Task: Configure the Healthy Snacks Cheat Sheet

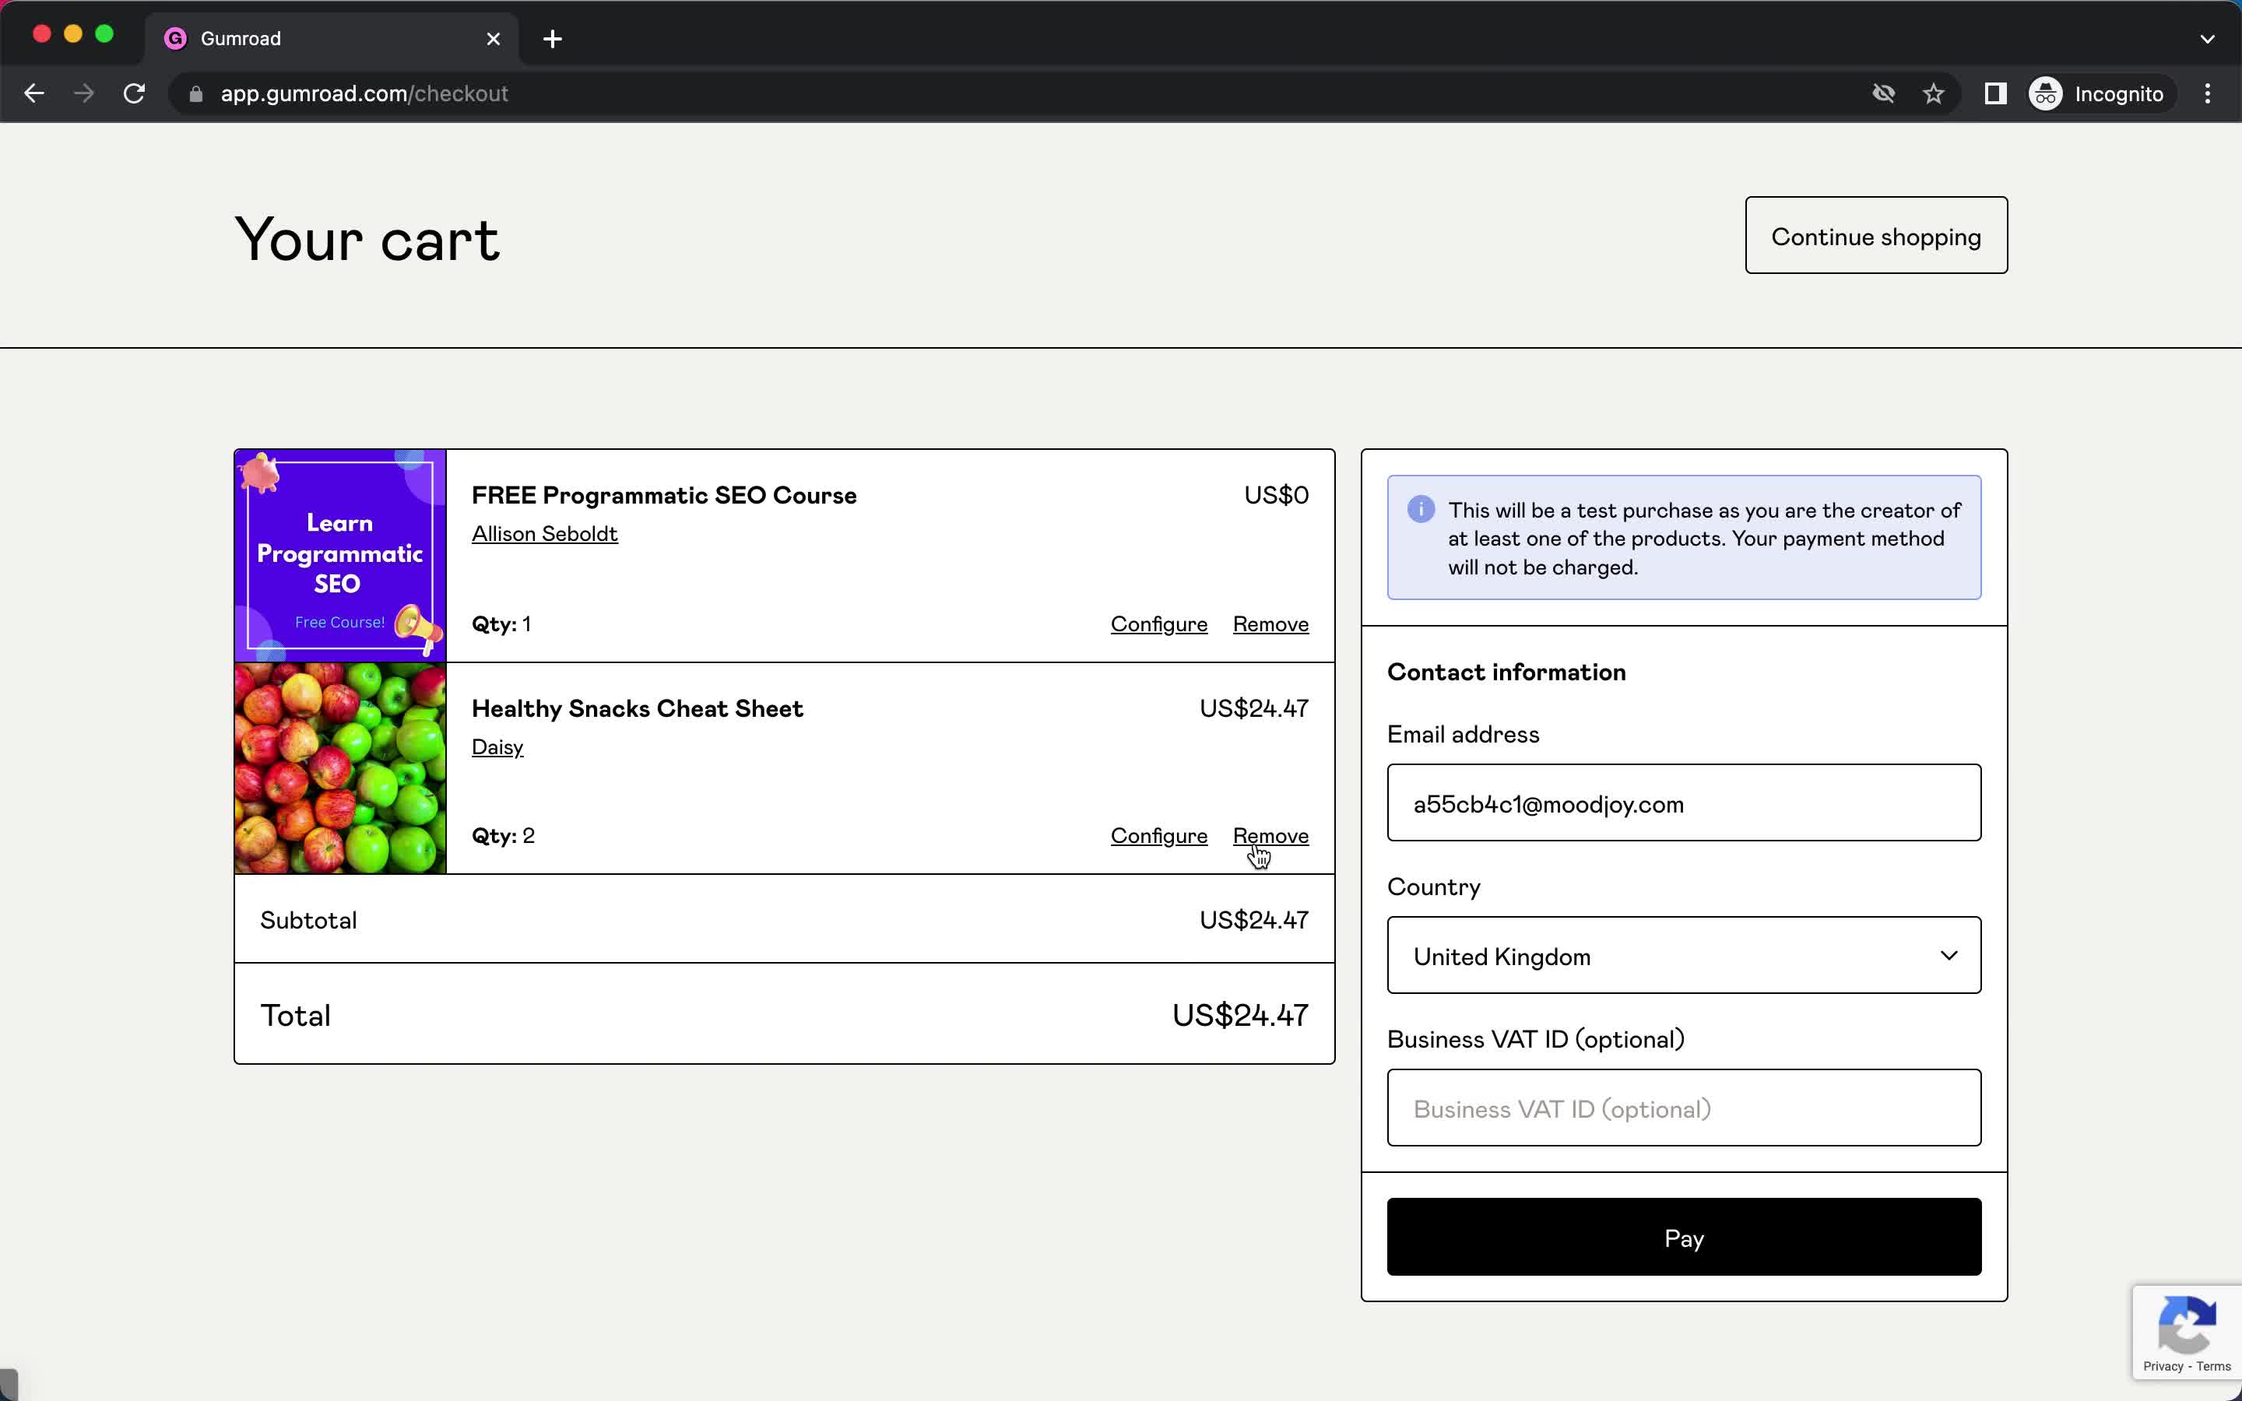Action: point(1159,836)
